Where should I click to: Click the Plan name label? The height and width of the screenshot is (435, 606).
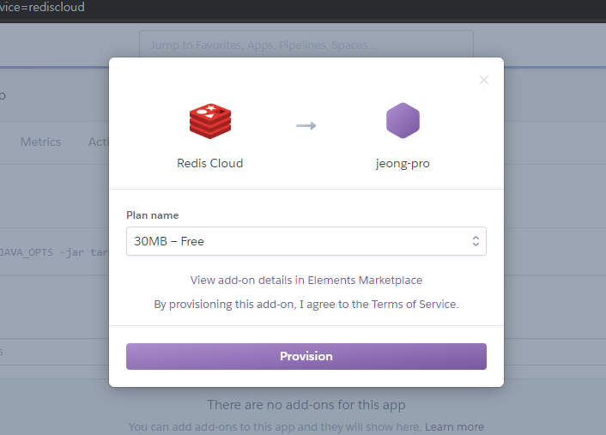pyautogui.click(x=153, y=215)
